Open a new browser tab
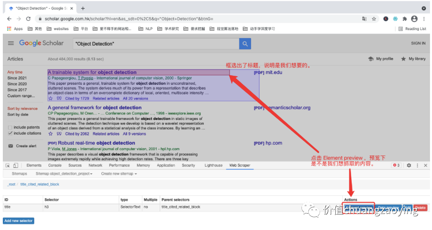The image size is (432, 230). (83, 8)
